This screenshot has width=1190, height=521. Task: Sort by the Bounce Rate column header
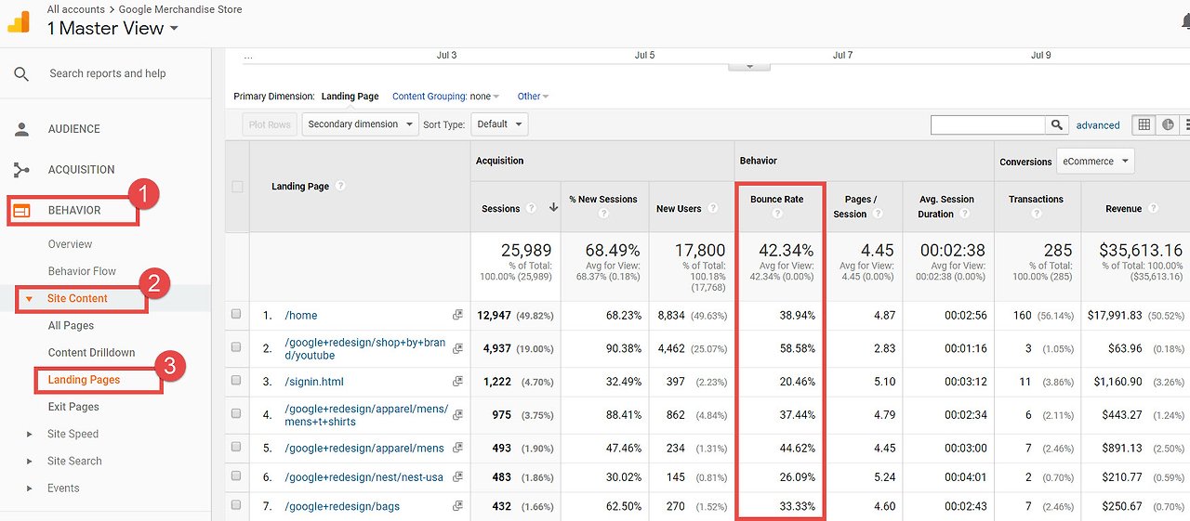pos(777,199)
